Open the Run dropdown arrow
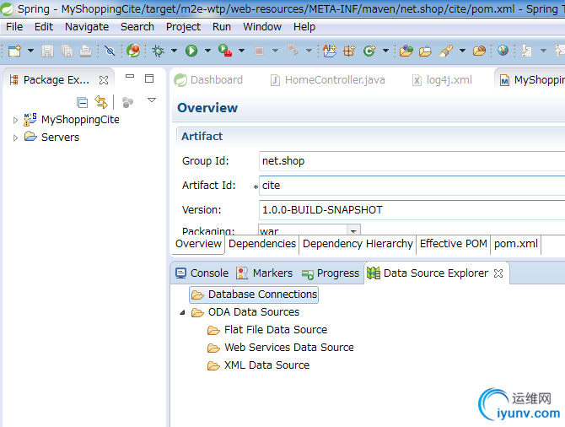This screenshot has width=565, height=427. pos(208,51)
